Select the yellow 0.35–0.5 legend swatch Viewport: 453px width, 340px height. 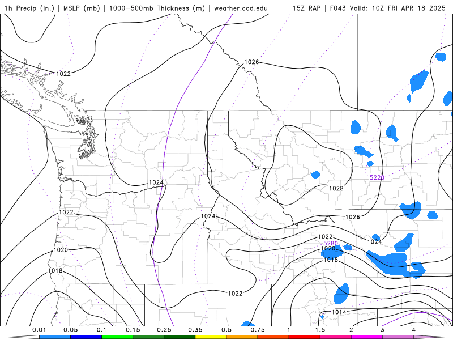point(211,337)
